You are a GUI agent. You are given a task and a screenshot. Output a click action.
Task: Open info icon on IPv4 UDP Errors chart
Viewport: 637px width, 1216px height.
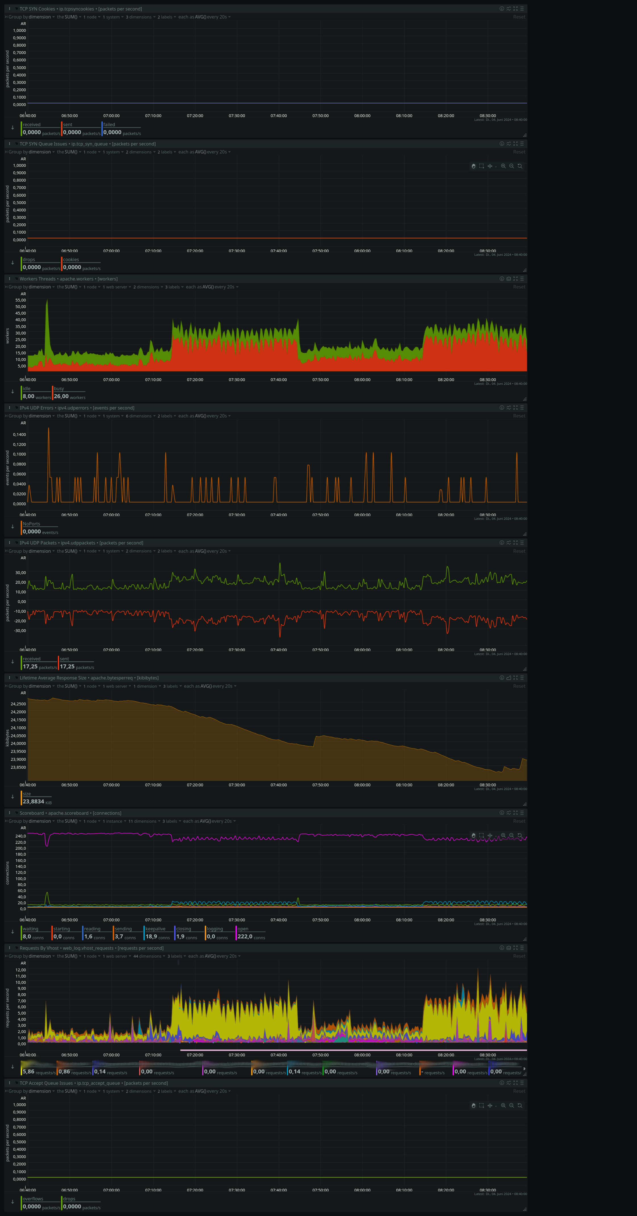pos(501,408)
